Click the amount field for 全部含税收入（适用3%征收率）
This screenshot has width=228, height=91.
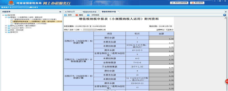point(161,54)
